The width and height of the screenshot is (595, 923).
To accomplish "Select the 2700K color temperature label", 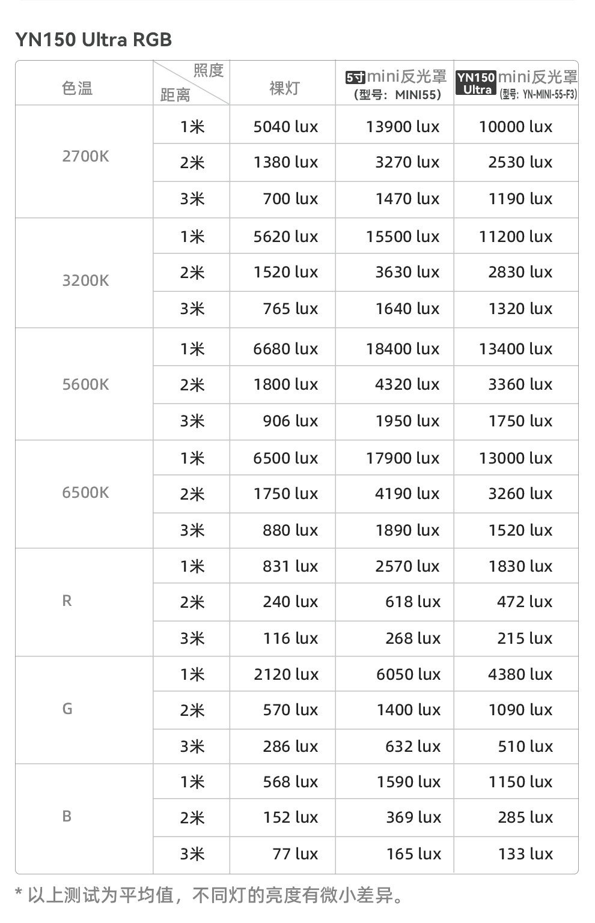I will pyautogui.click(x=85, y=156).
